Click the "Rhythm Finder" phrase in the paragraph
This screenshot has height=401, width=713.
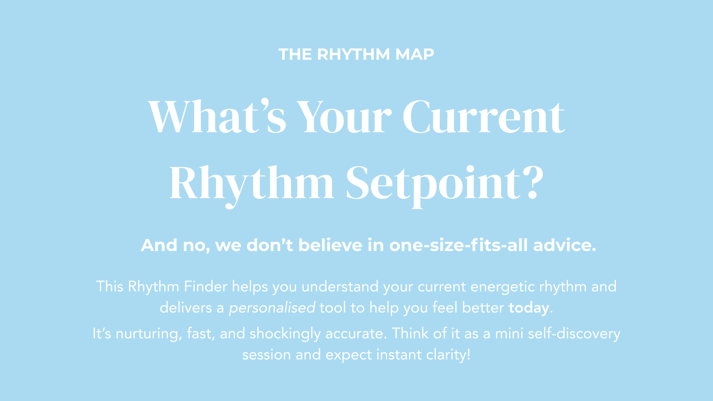tap(177, 287)
